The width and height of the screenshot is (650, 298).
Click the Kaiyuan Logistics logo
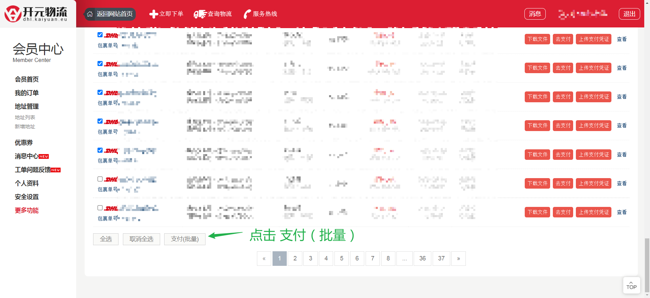click(36, 14)
